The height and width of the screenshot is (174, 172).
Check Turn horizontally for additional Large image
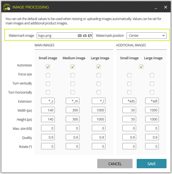point(152,92)
